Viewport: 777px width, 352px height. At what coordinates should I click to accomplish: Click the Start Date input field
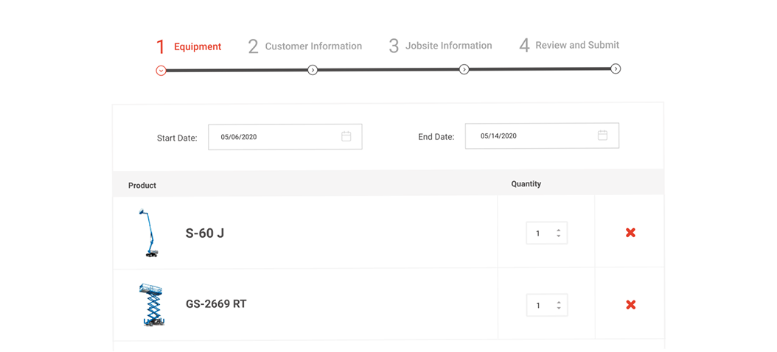pyautogui.click(x=273, y=137)
